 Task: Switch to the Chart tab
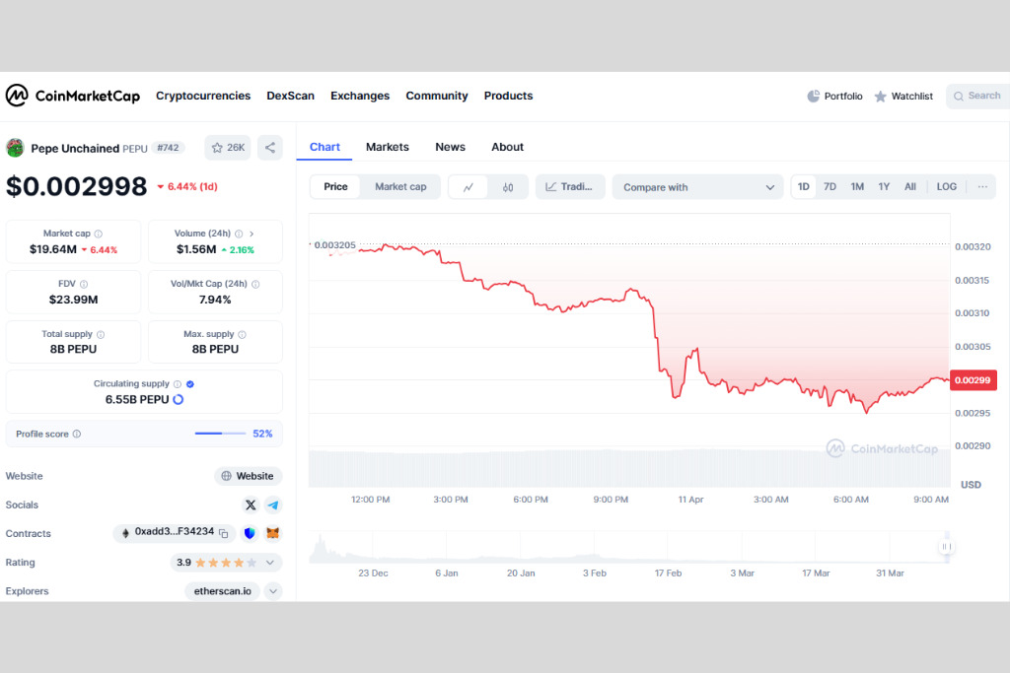point(325,147)
